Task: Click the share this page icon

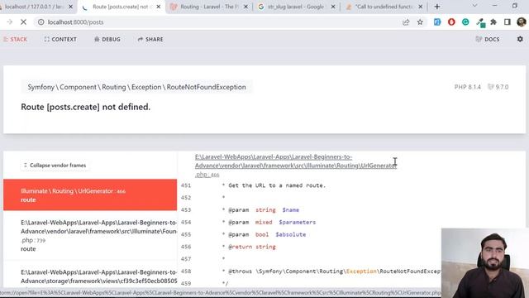Action: 406,22
